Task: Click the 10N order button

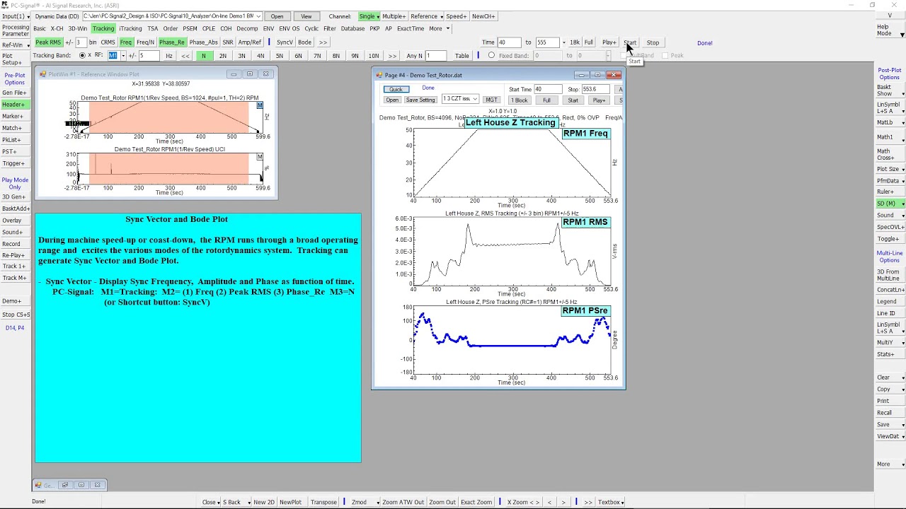Action: tap(374, 56)
